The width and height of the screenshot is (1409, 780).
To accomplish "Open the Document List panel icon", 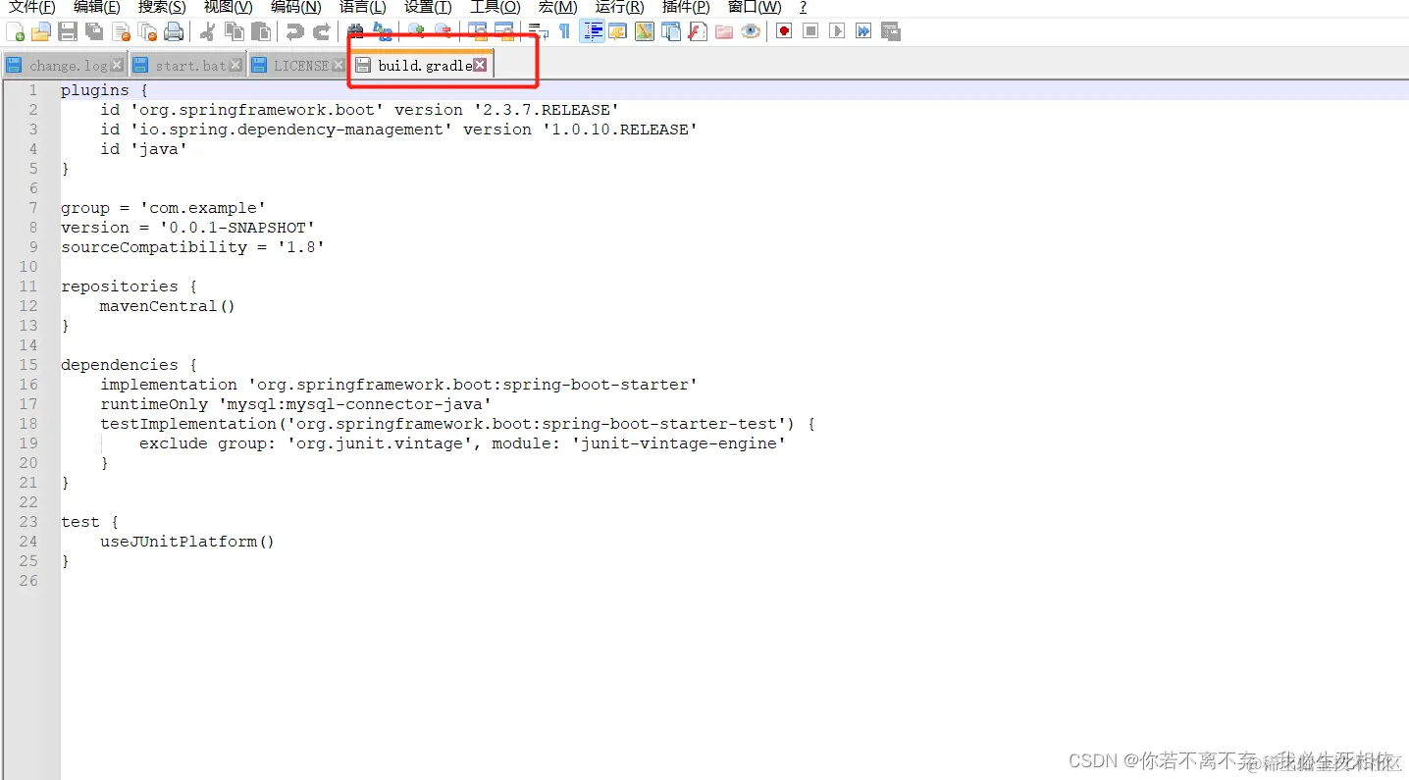I will [670, 31].
